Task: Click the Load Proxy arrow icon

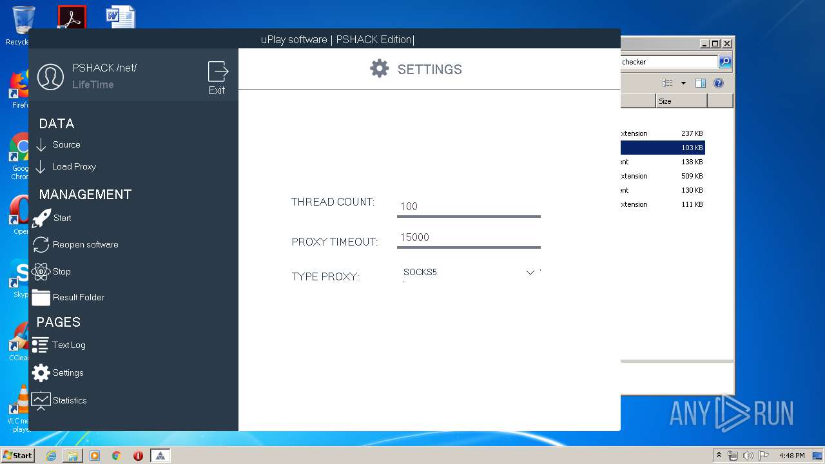Action: click(41, 166)
